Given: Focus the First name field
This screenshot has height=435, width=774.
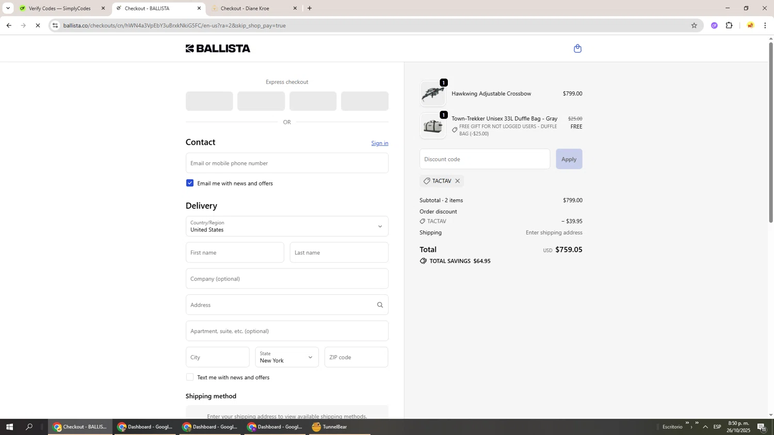Looking at the screenshot, I should pyautogui.click(x=235, y=253).
